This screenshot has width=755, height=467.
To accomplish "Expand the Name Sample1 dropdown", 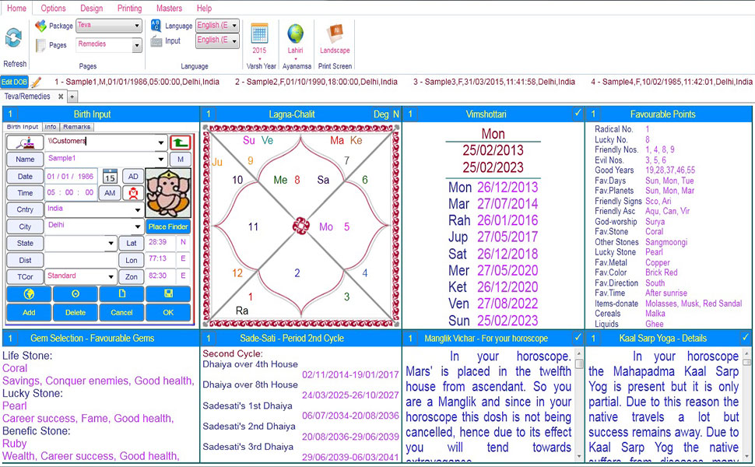I will (x=161, y=160).
